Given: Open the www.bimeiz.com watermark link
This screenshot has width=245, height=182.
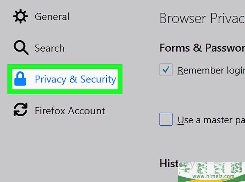Looking at the screenshot, I should (213, 176).
